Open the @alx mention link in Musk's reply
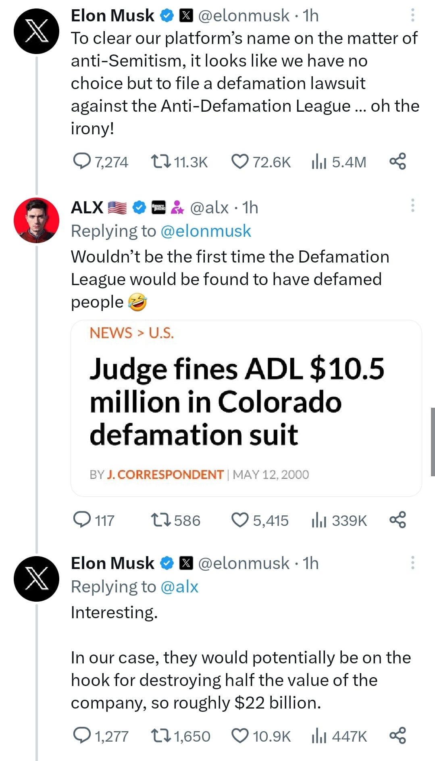The width and height of the screenshot is (435, 761). 179,587
